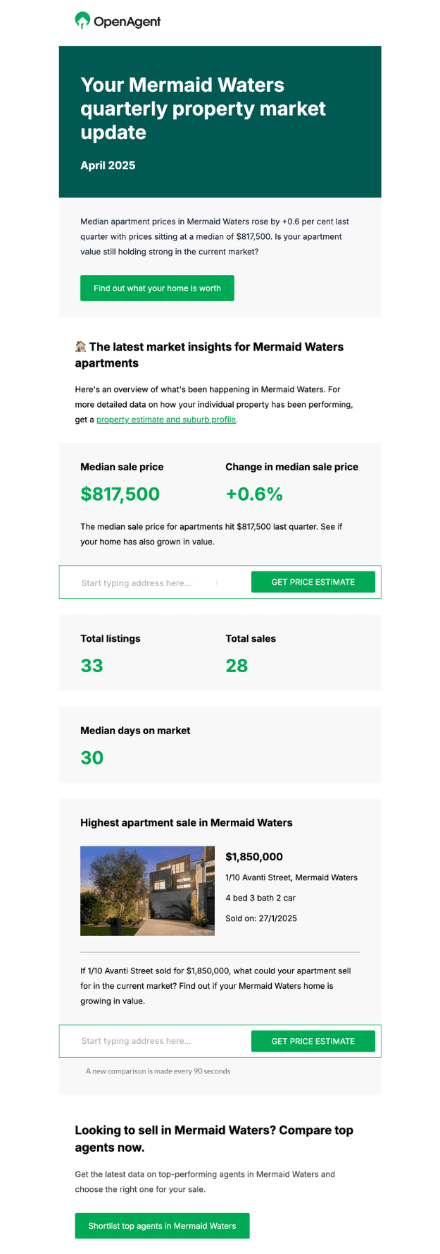Screen dimensions: 440x1254
Task: Open the Avanti Street property photo
Action: coord(147,891)
